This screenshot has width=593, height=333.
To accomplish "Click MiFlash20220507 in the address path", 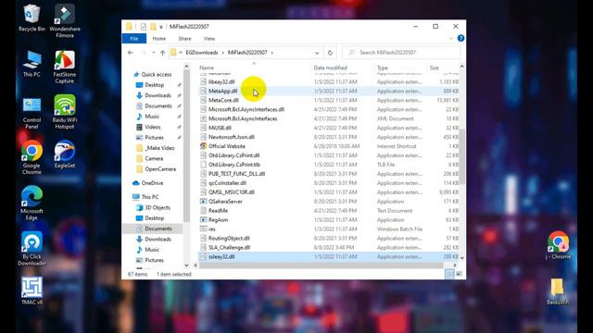I will (247, 53).
